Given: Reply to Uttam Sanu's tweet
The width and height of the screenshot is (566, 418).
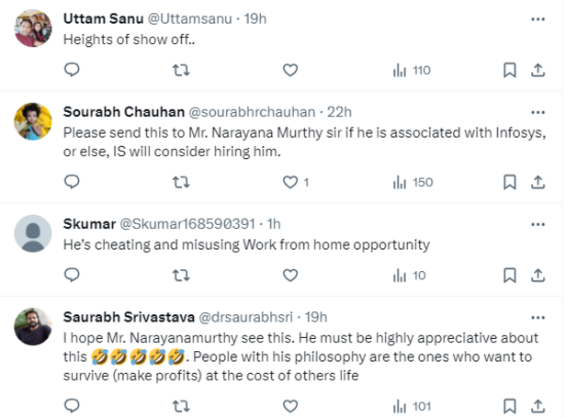Looking at the screenshot, I should click(72, 70).
